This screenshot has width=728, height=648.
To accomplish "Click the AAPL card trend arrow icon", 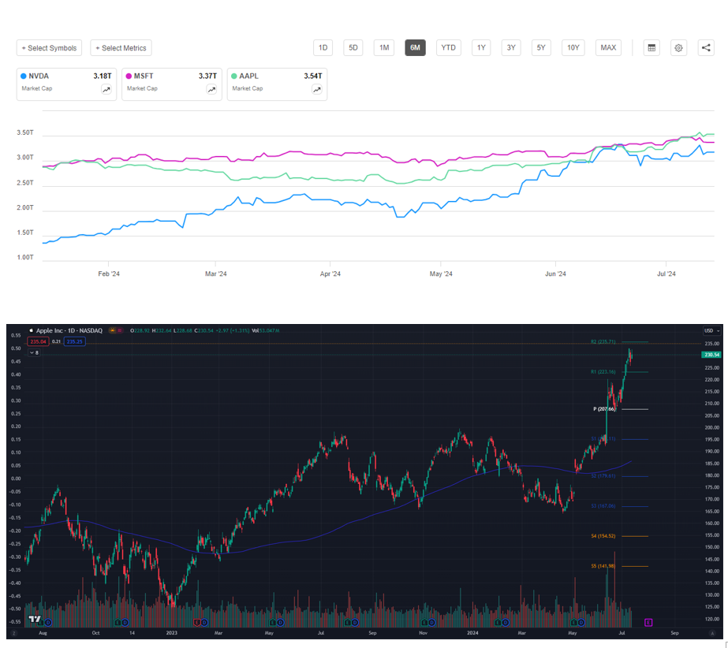I will [x=317, y=90].
